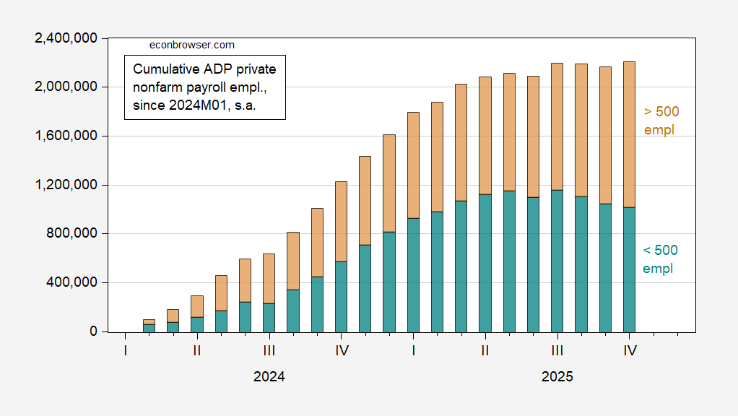Select the 2025 year label
This screenshot has height=416, width=738.
(x=557, y=377)
